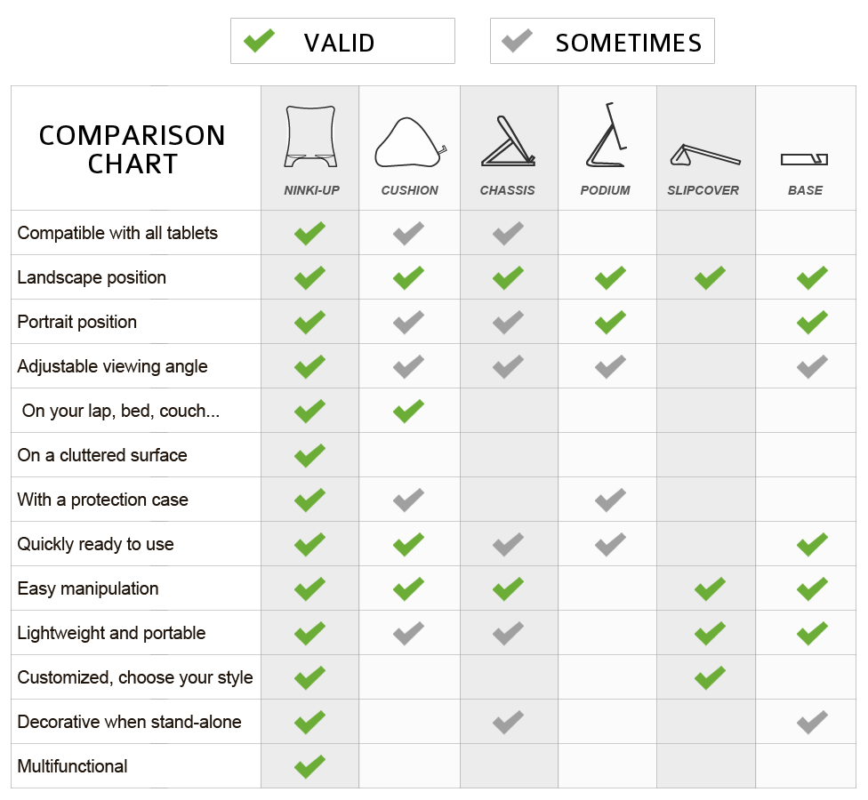868x800 pixels.
Task: Select the Cushion stand illustration
Action: 410,142
